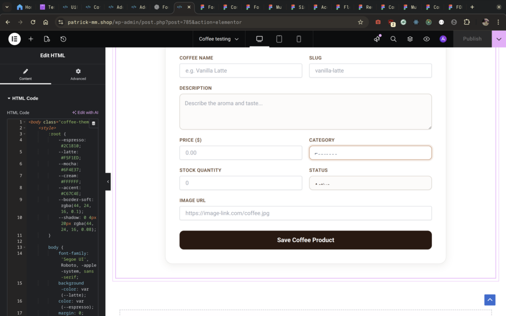Image resolution: width=506 pixels, height=316 pixels.
Task: Open the Finder search icon
Action: (x=393, y=39)
